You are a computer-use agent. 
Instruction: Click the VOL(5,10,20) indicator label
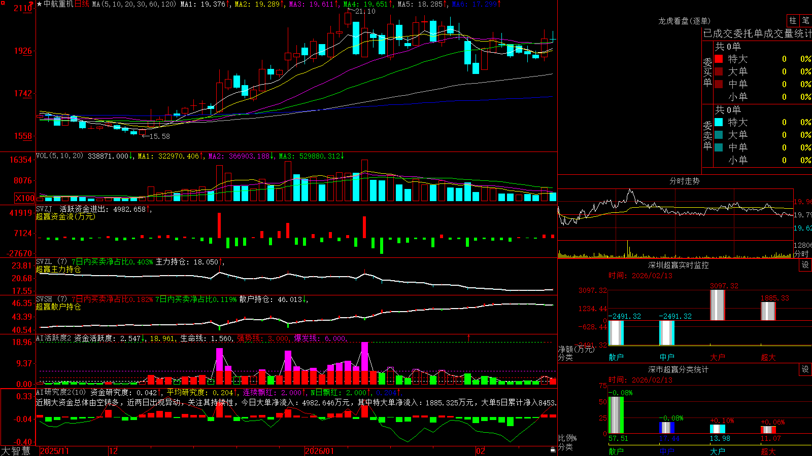point(59,156)
